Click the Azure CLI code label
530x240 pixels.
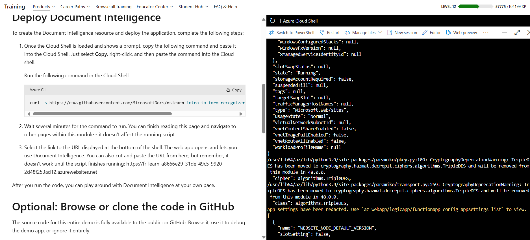[x=38, y=90]
